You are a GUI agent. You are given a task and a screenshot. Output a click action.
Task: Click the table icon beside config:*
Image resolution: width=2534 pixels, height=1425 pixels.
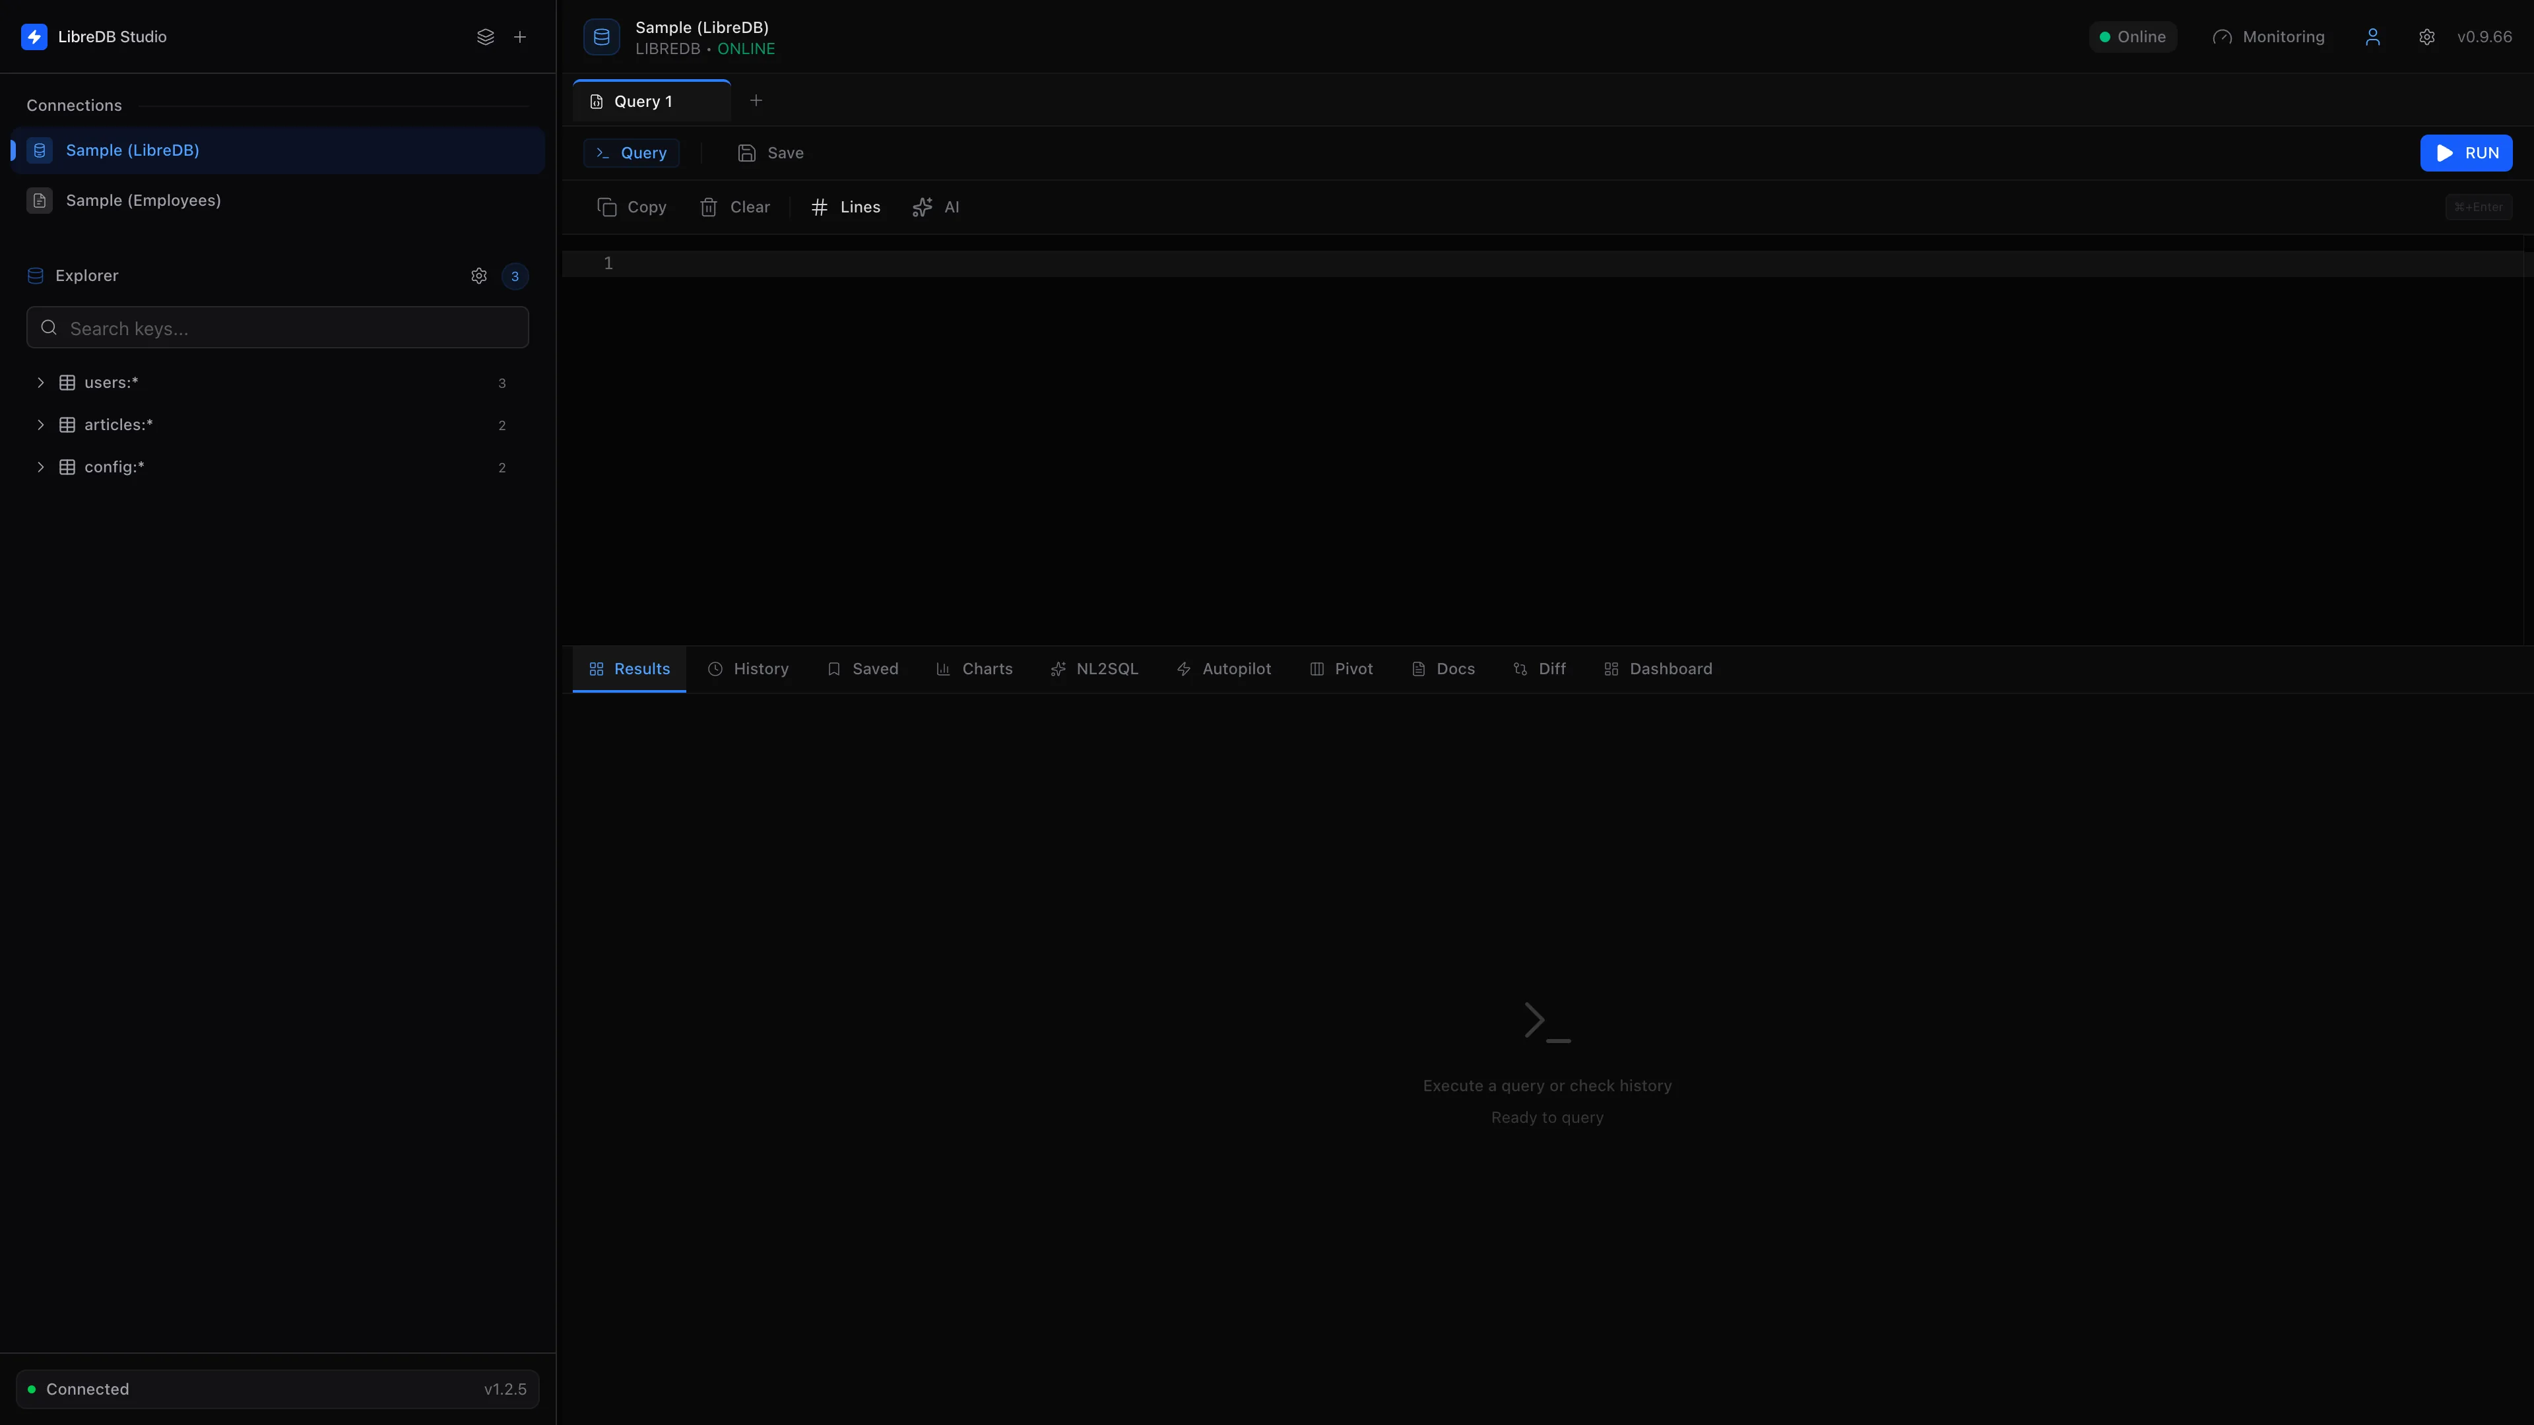(67, 467)
